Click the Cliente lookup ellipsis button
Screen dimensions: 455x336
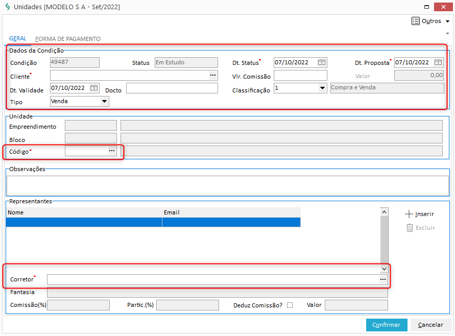tap(213, 75)
